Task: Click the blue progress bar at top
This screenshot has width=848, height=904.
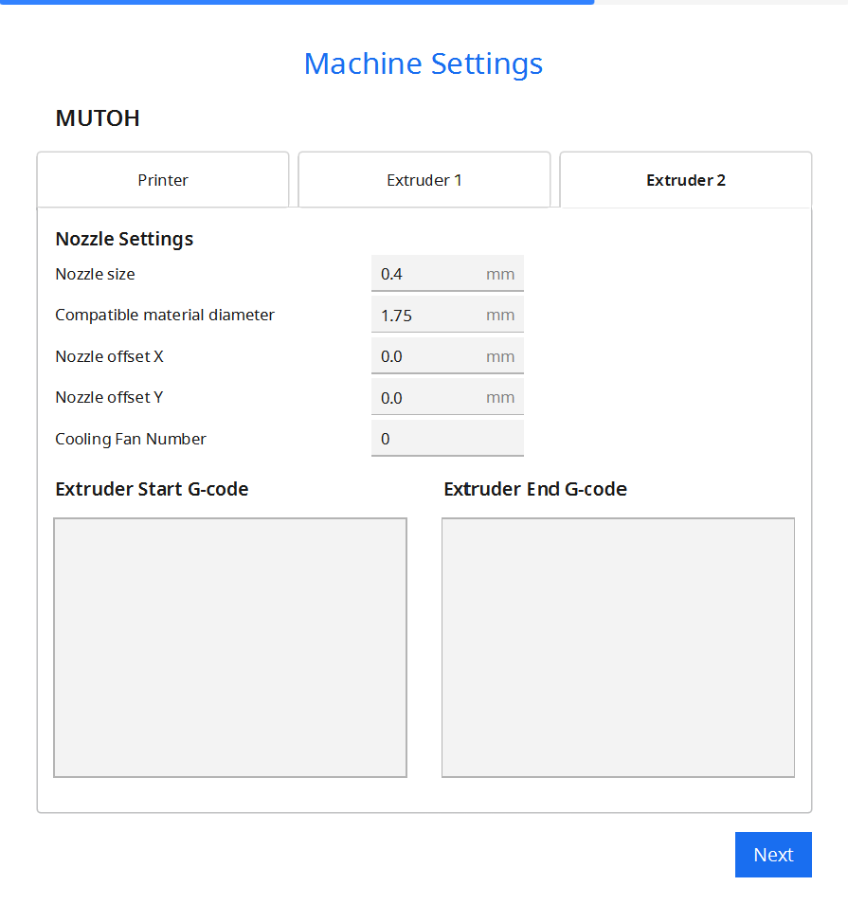Action: click(x=297, y=2)
